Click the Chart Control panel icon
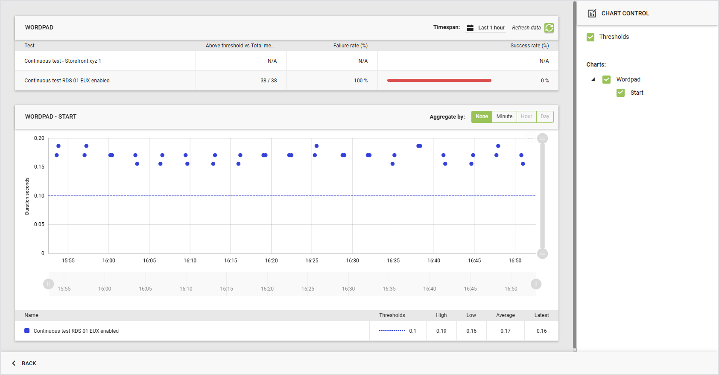719x375 pixels. pos(592,13)
